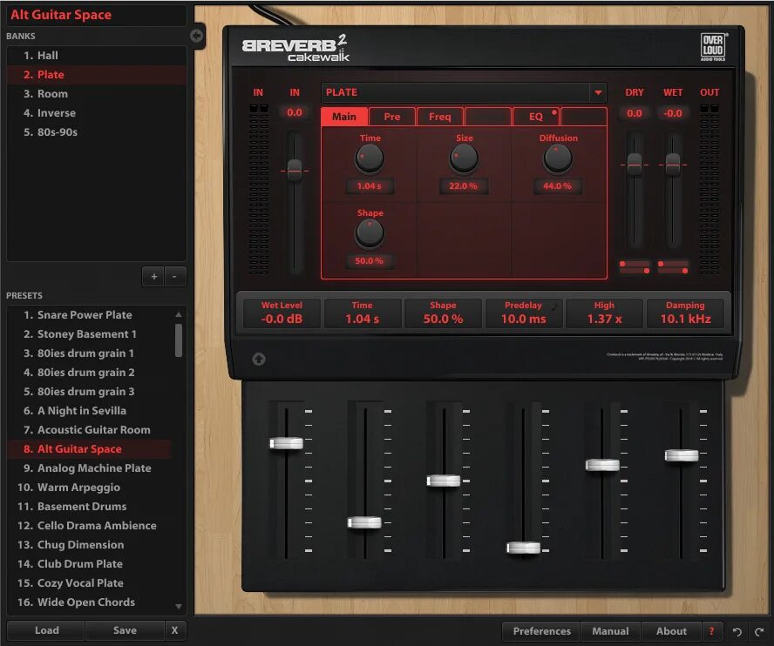Click the Time knob
This screenshot has height=646, width=774.
370,158
